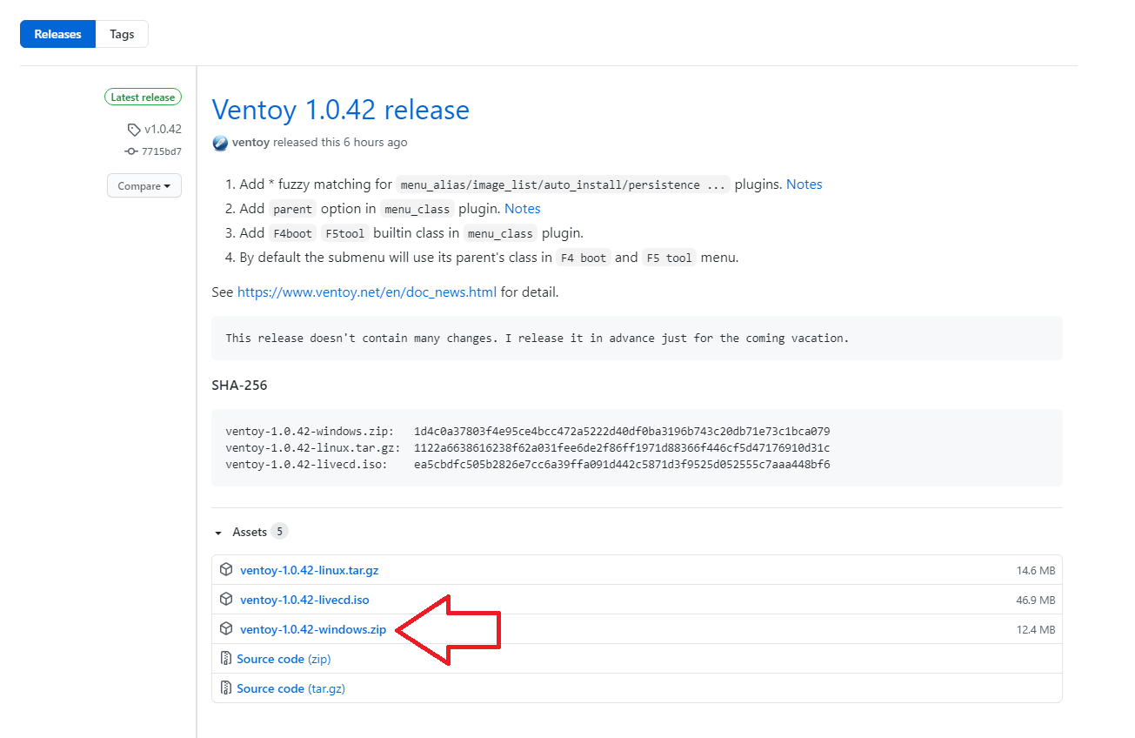This screenshot has width=1135, height=738.
Task: Download ventoy-1.0.42-windows.zip
Action: pos(313,629)
